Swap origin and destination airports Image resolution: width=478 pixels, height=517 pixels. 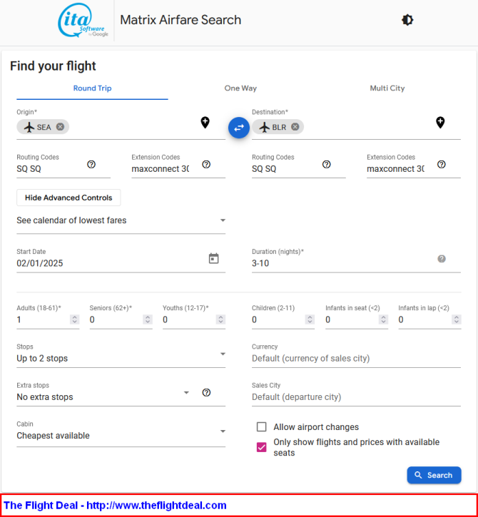coord(239,128)
